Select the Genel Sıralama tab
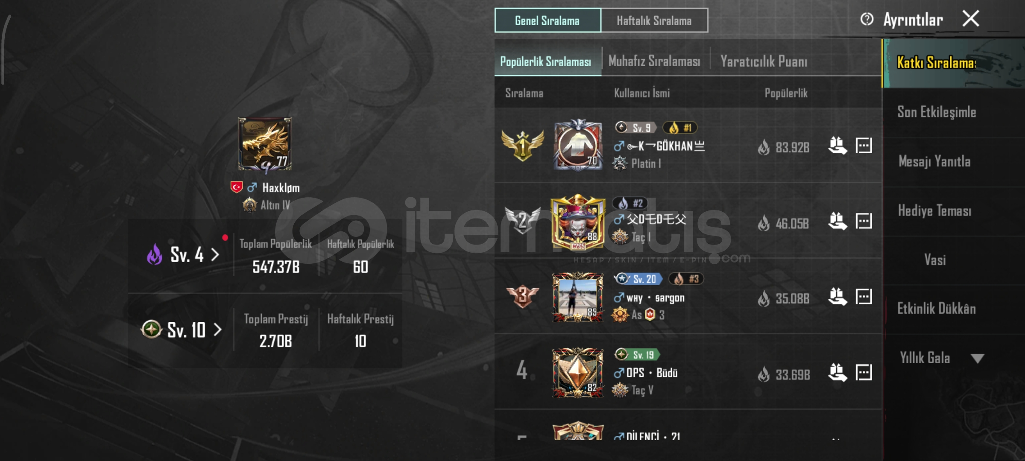This screenshot has height=461, width=1025. click(548, 20)
